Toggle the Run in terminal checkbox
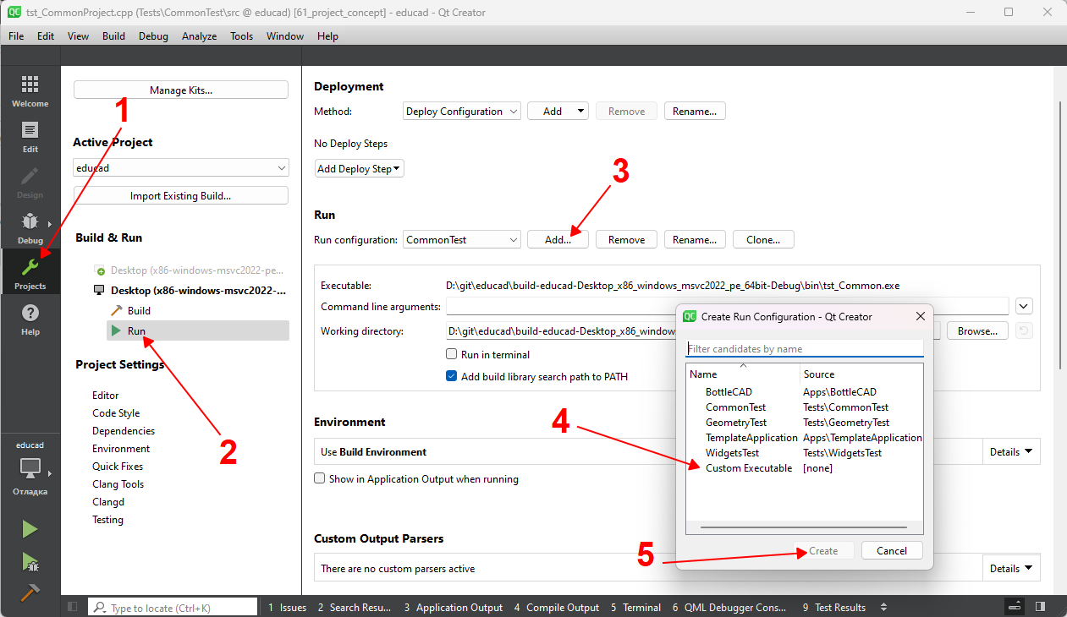 coord(452,354)
